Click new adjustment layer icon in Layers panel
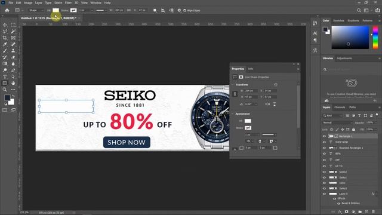 (353, 211)
